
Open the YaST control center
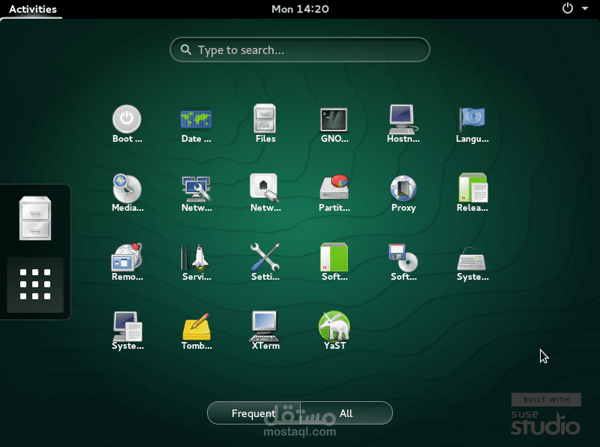point(334,328)
